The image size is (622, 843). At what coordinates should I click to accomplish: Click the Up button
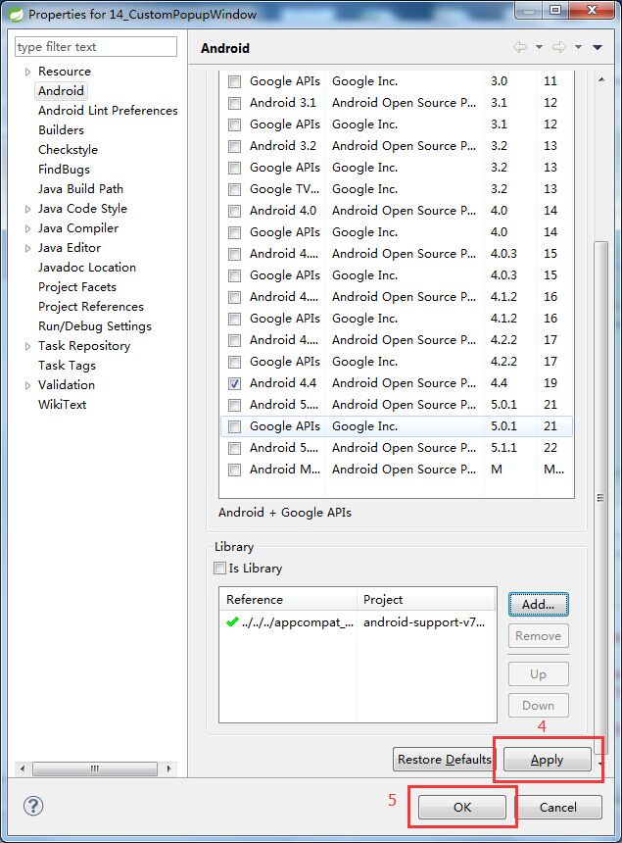538,674
